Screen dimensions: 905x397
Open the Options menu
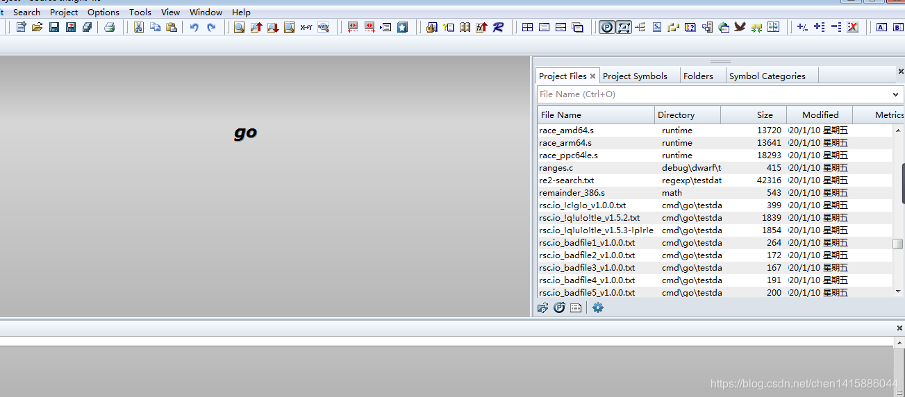click(x=103, y=12)
